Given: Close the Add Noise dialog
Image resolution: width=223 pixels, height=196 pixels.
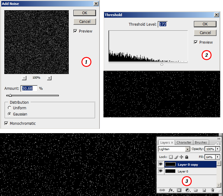Looking at the screenshot, I should pos(96,3).
